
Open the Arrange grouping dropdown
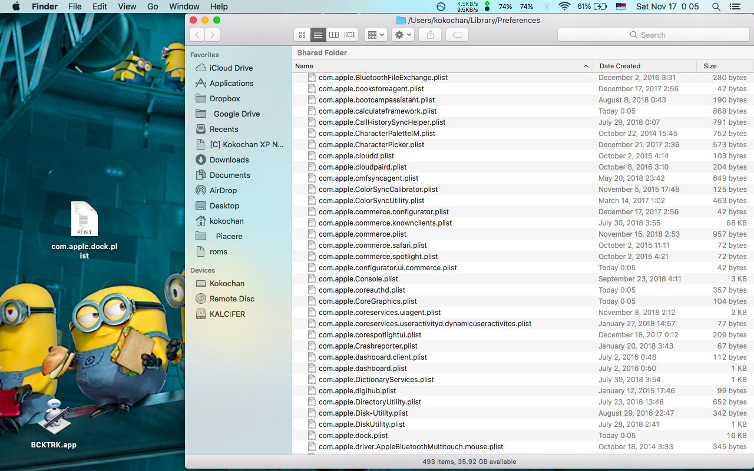pos(375,35)
